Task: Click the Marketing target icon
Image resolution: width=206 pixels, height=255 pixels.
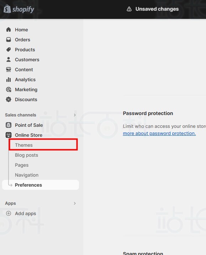Action: [9, 90]
